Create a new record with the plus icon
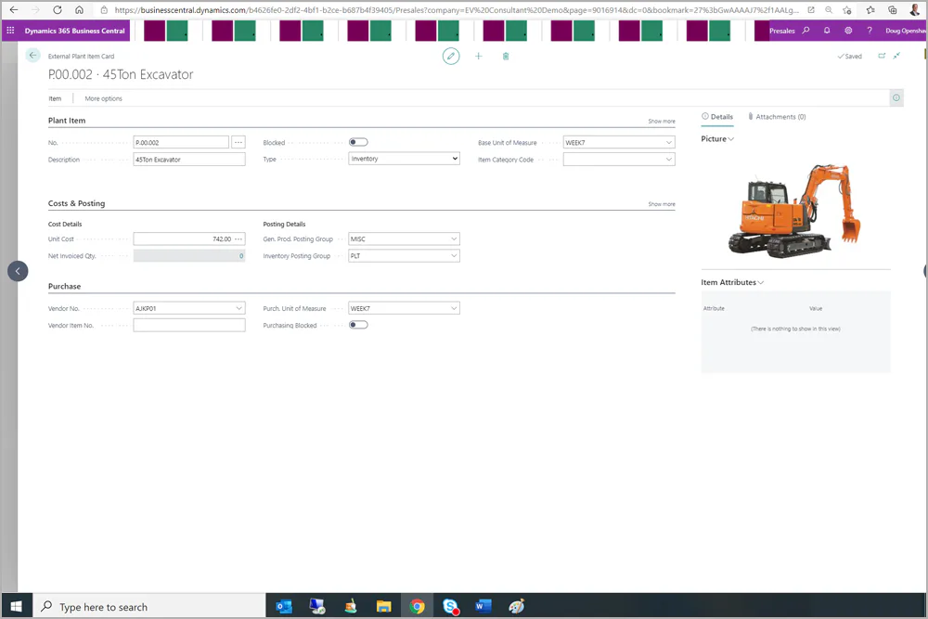 pyautogui.click(x=478, y=57)
